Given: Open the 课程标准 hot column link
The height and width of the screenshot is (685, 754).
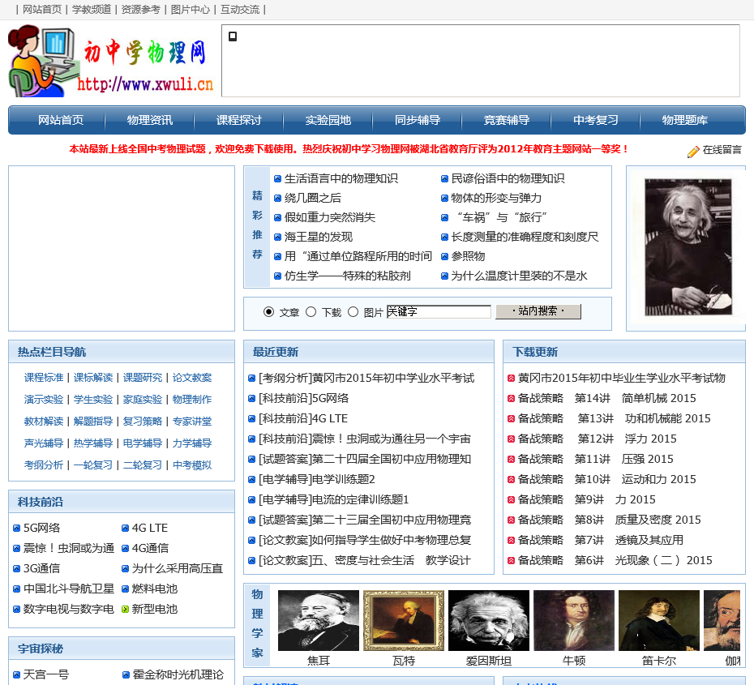Looking at the screenshot, I should (44, 378).
